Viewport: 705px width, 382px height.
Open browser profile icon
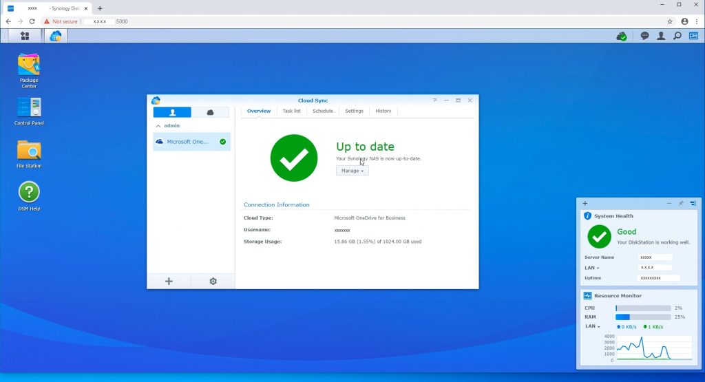tap(685, 21)
